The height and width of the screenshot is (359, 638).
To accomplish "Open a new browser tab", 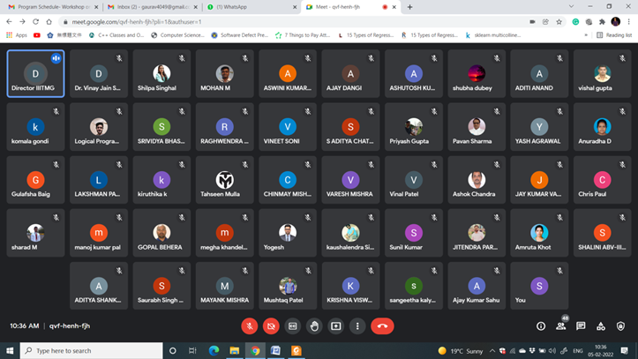I will point(409,7).
